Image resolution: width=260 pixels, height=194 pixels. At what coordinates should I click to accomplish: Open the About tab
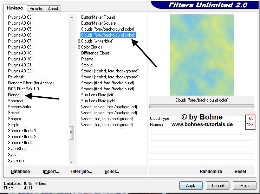point(53,8)
